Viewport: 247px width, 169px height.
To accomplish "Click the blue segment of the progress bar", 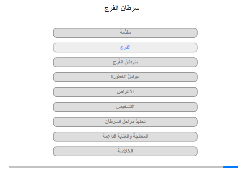I will [231, 167].
